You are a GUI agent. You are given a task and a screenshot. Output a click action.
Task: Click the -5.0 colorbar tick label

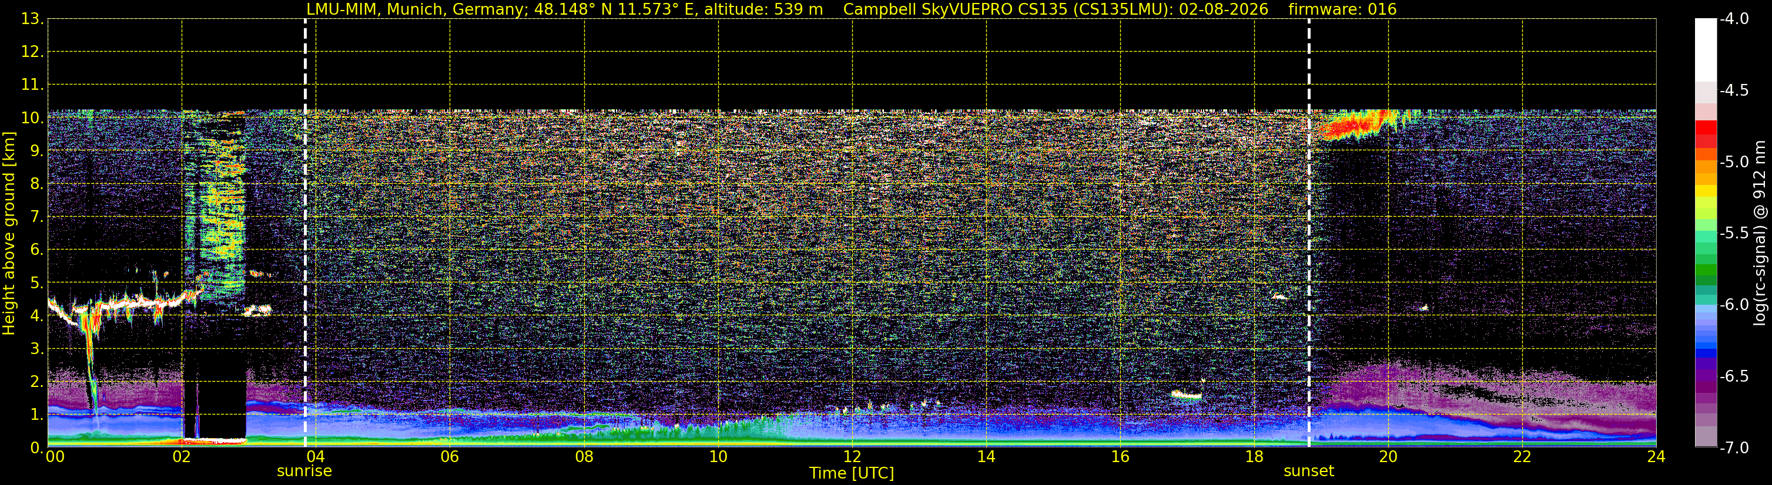(x=1733, y=162)
